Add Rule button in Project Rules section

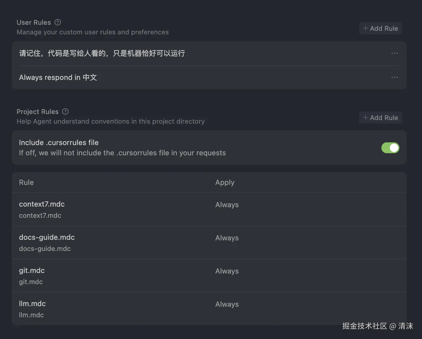pyautogui.click(x=380, y=118)
